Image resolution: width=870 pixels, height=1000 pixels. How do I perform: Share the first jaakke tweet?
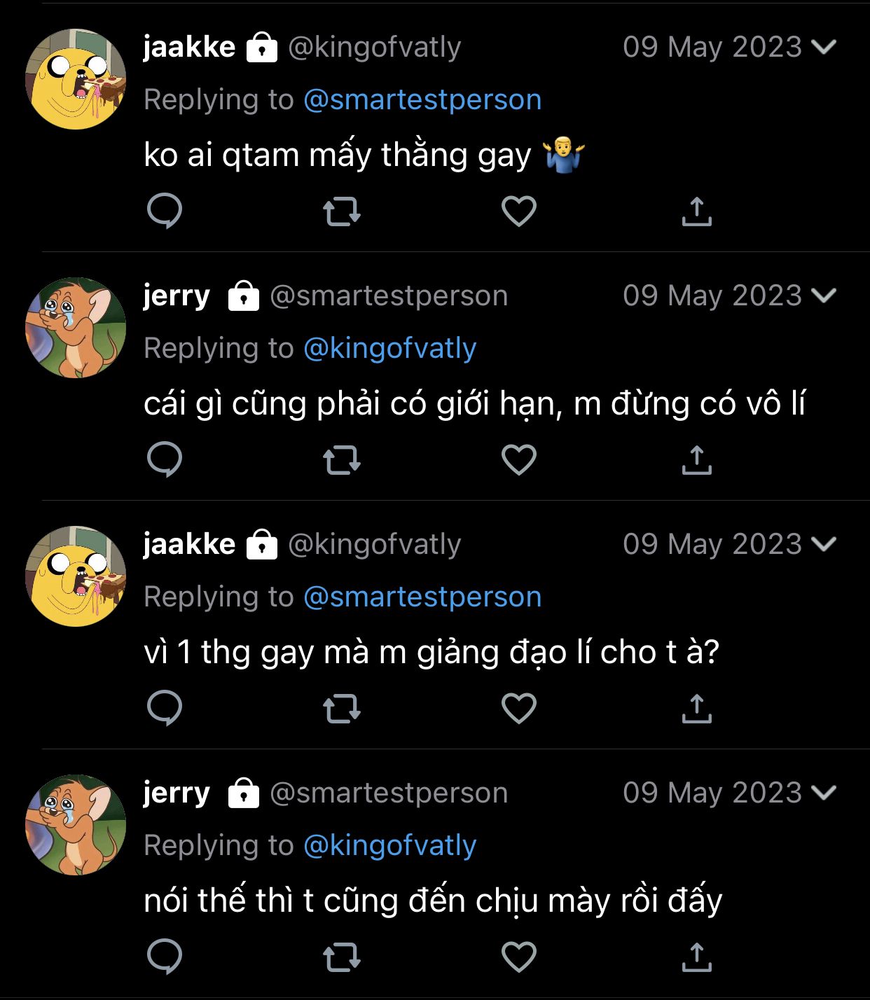point(696,211)
